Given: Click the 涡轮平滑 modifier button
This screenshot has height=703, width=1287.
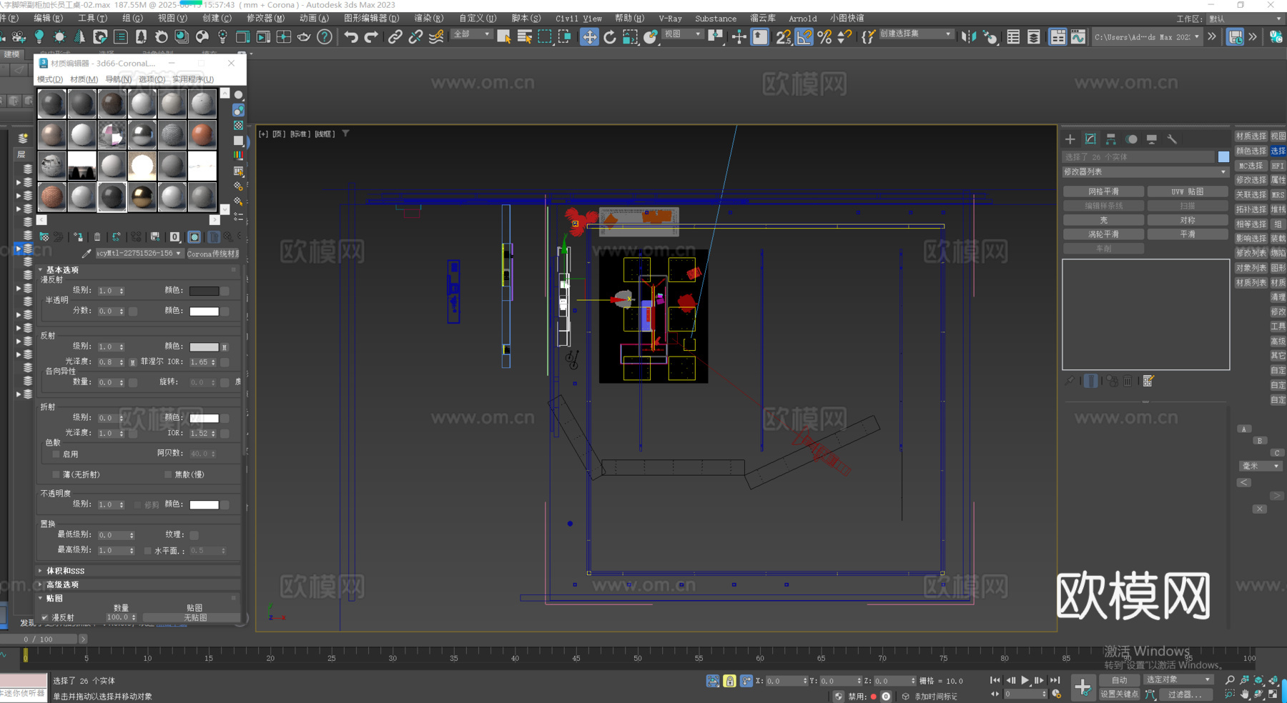Looking at the screenshot, I should [x=1103, y=234].
